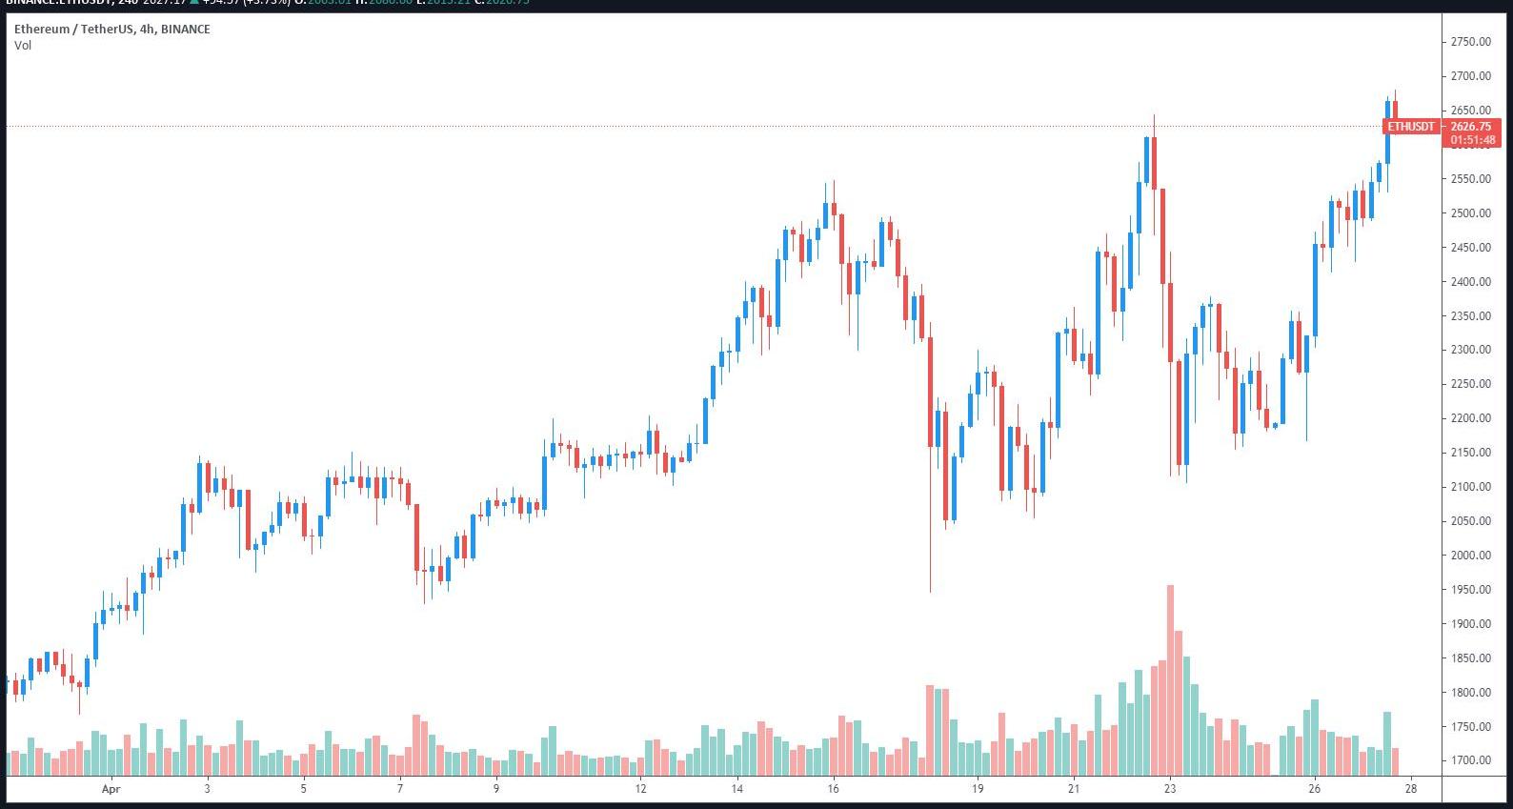Select the 2500.00 price axis label

[x=1471, y=213]
